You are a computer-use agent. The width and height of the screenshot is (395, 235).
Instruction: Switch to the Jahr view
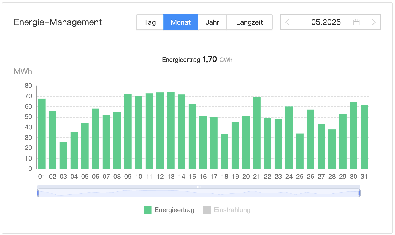point(212,22)
